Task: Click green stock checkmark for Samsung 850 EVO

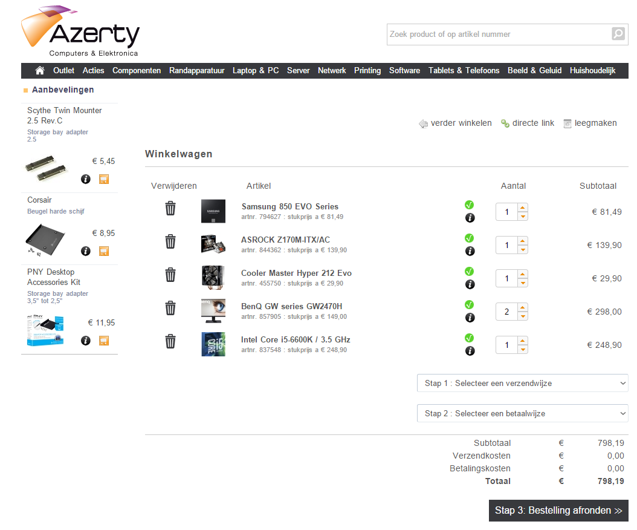Action: tap(469, 204)
